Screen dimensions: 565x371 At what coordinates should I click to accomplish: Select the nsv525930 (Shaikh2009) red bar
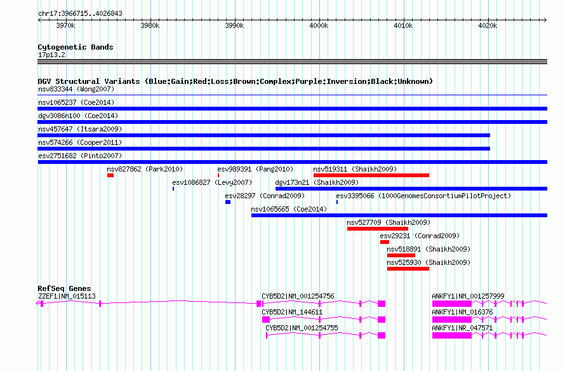point(408,269)
